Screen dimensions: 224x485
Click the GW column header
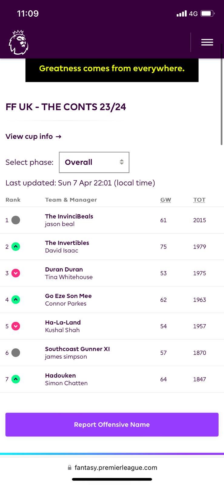click(x=165, y=200)
